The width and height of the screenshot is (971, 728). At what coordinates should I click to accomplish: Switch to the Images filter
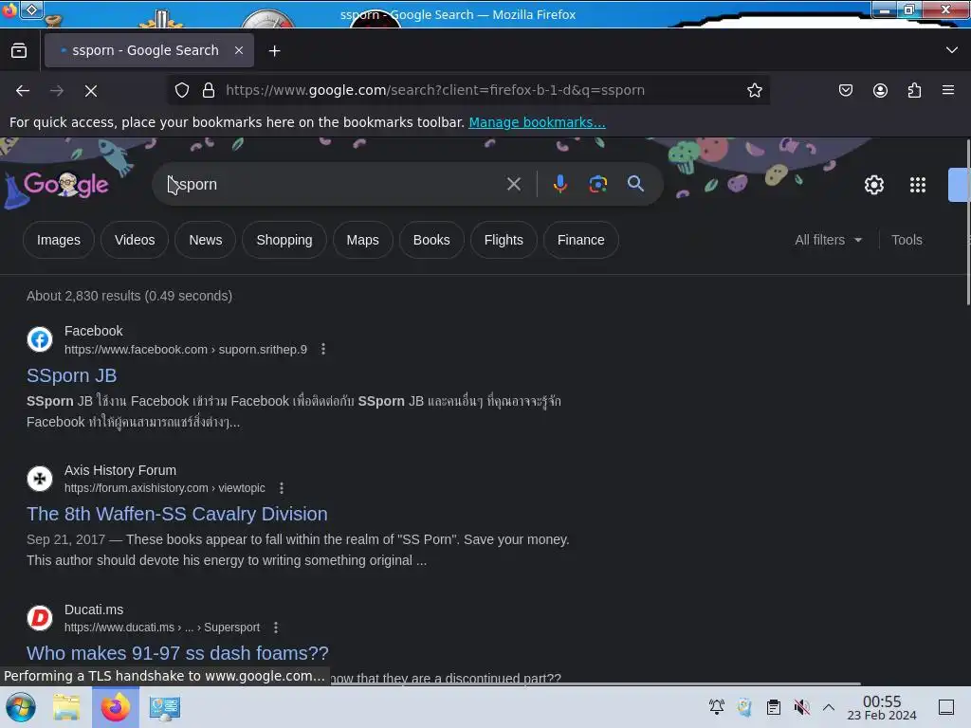[x=59, y=240]
